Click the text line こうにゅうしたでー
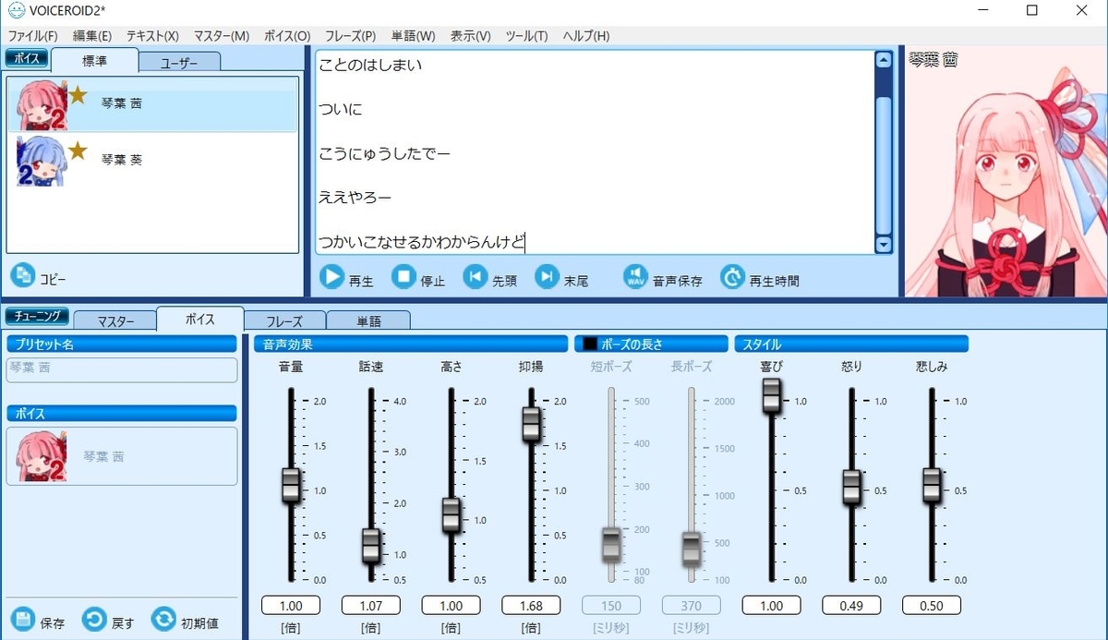 click(x=385, y=153)
